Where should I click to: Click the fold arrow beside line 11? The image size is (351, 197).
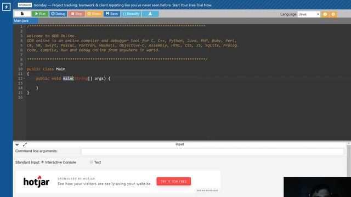pyautogui.click(x=24, y=74)
